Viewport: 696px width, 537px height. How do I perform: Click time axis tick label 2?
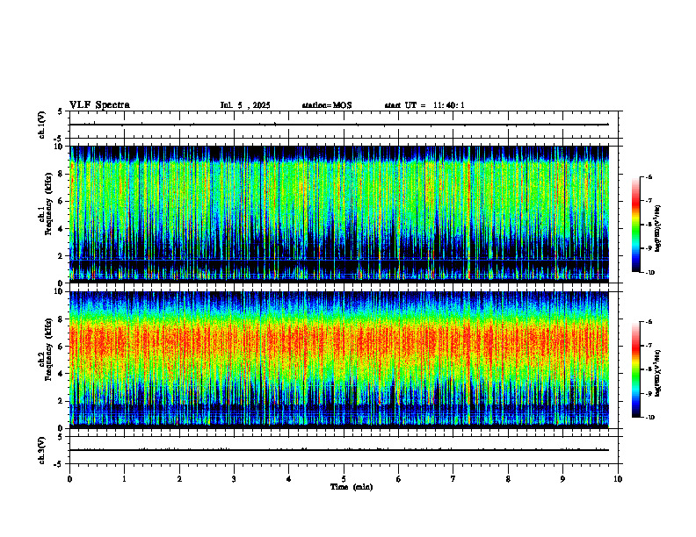179,479
